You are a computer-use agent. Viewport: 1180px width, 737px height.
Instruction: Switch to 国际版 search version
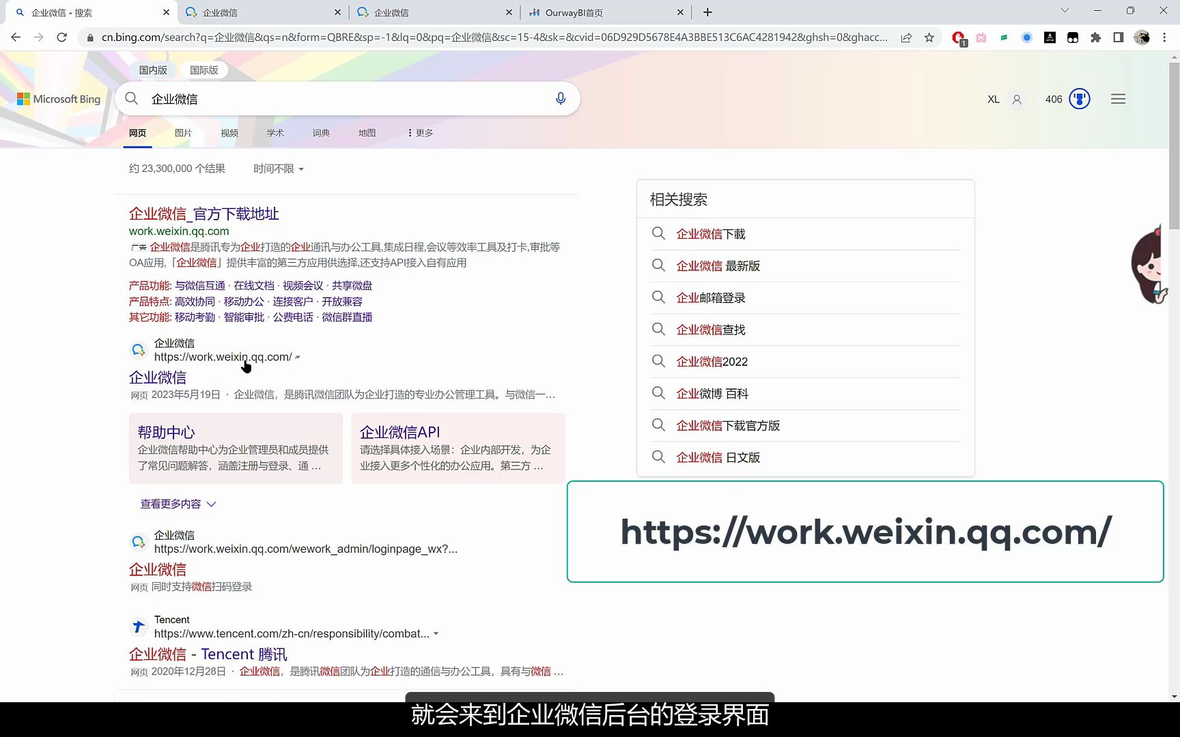pos(203,70)
